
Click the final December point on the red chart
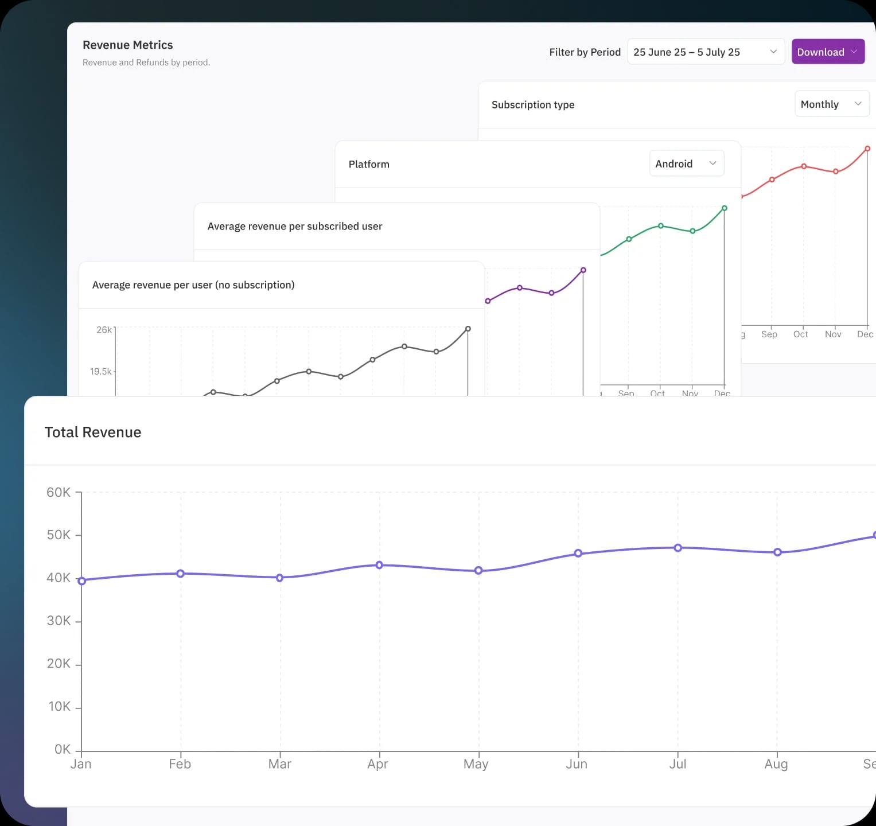(867, 148)
